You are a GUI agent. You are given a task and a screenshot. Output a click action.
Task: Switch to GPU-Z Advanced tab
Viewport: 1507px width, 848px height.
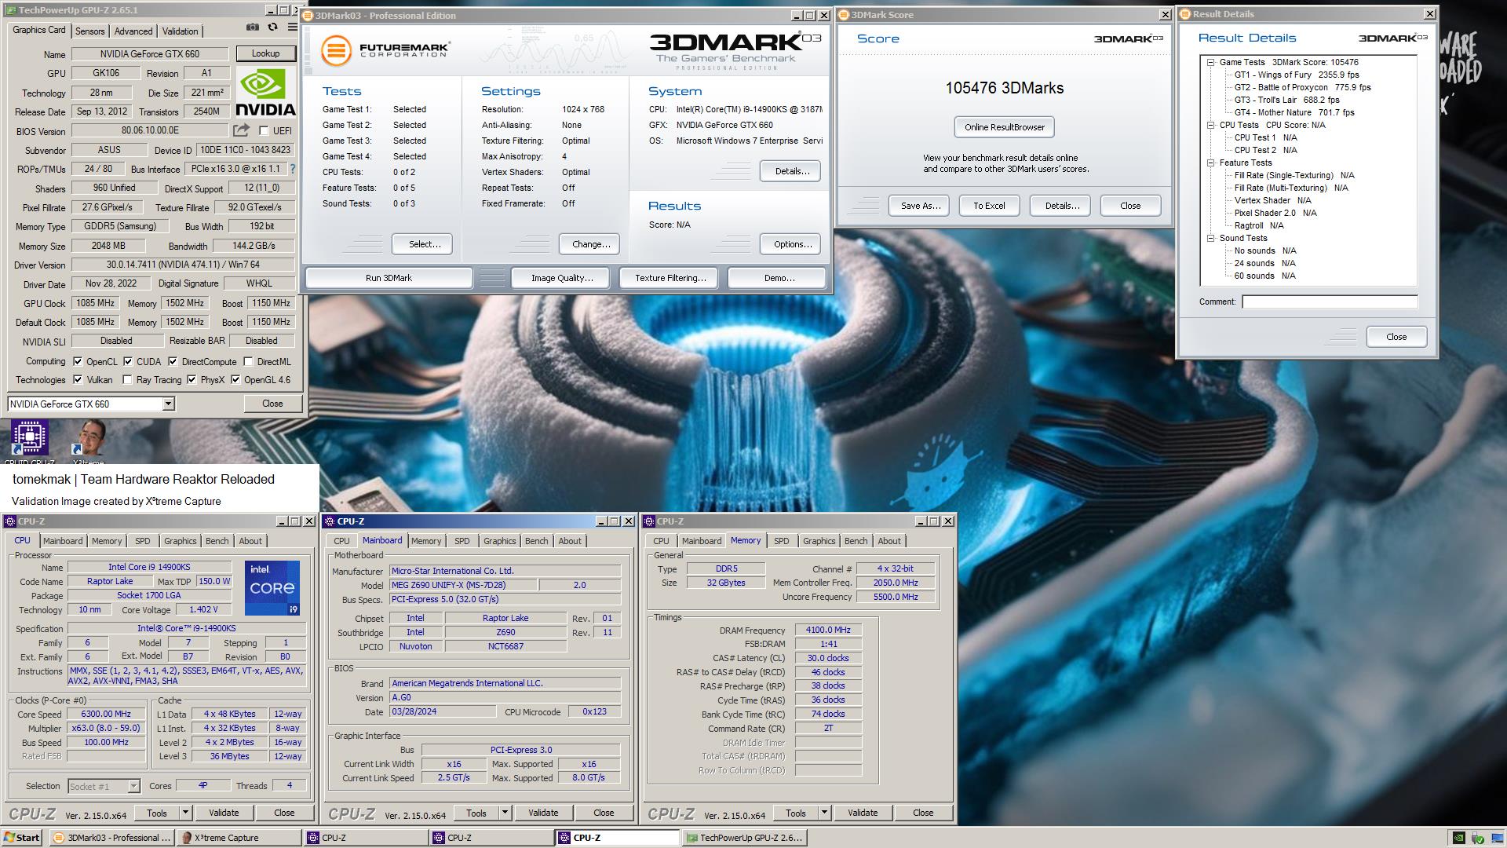pos(133,31)
